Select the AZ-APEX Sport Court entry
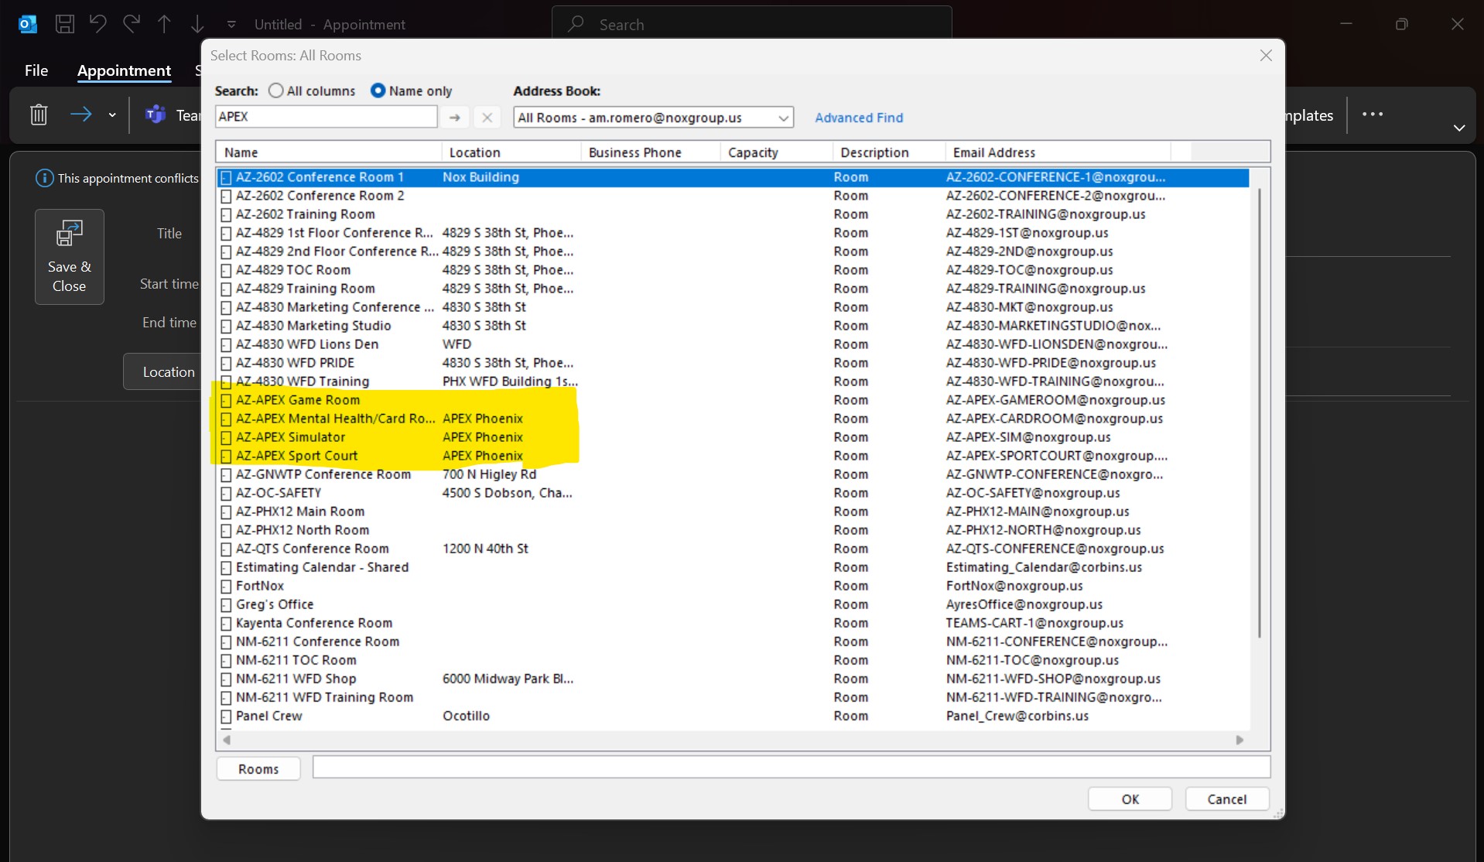Image resolution: width=1484 pixels, height=862 pixels. pos(733,456)
